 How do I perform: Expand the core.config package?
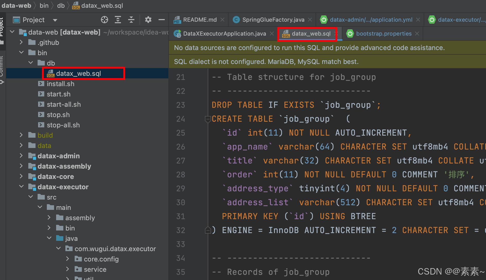click(67, 259)
